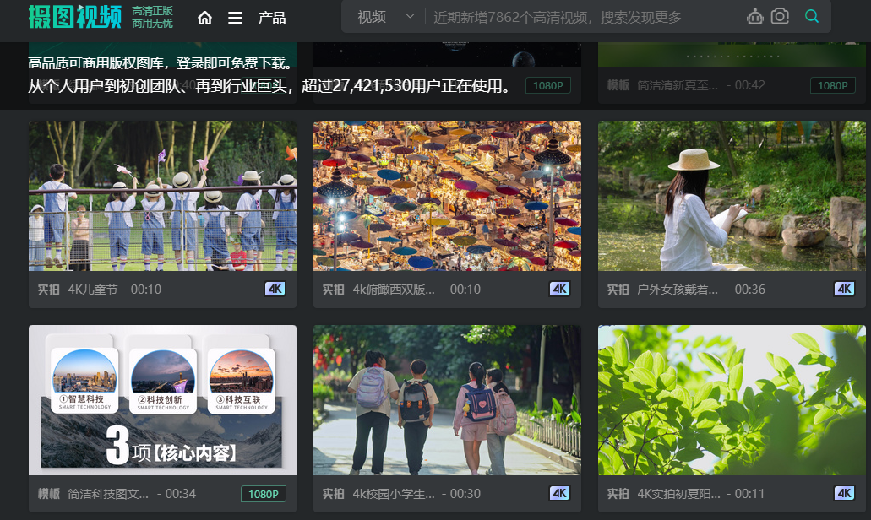Open the 4k校园小学生 video thumbnail
Image resolution: width=871 pixels, height=520 pixels.
coord(447,400)
